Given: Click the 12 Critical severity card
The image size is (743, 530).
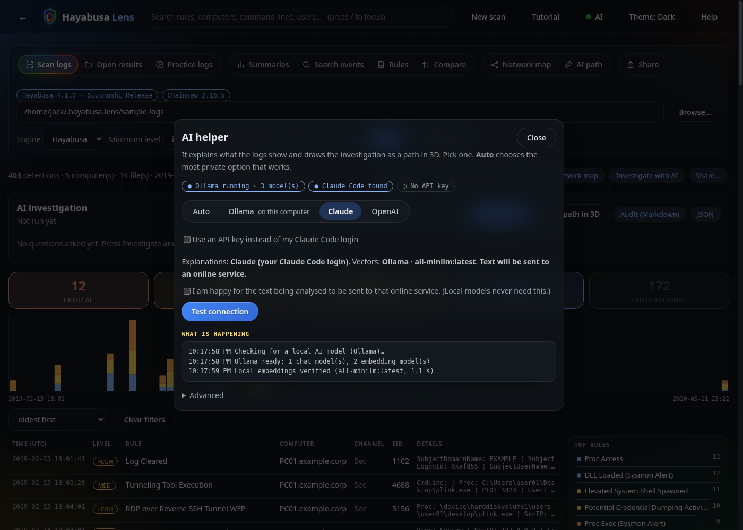Looking at the screenshot, I should tap(79, 290).
